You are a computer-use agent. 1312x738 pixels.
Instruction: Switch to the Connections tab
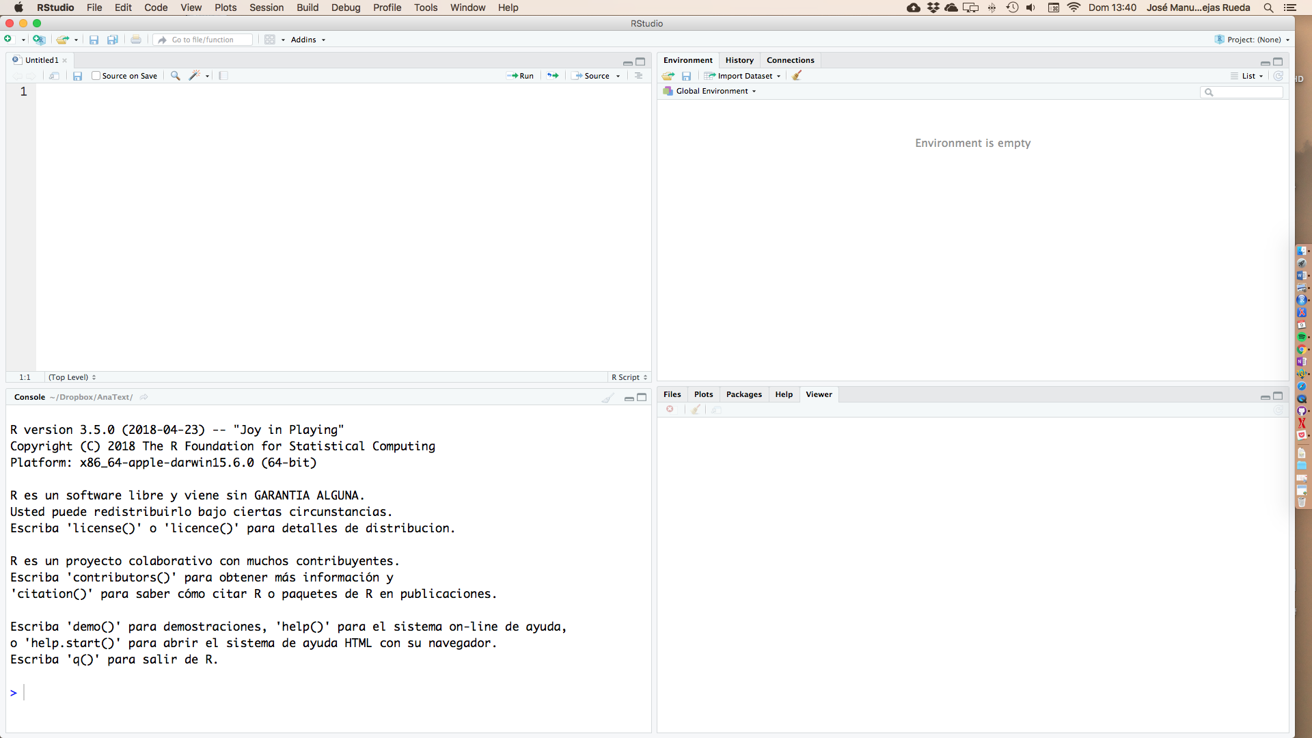791,60
